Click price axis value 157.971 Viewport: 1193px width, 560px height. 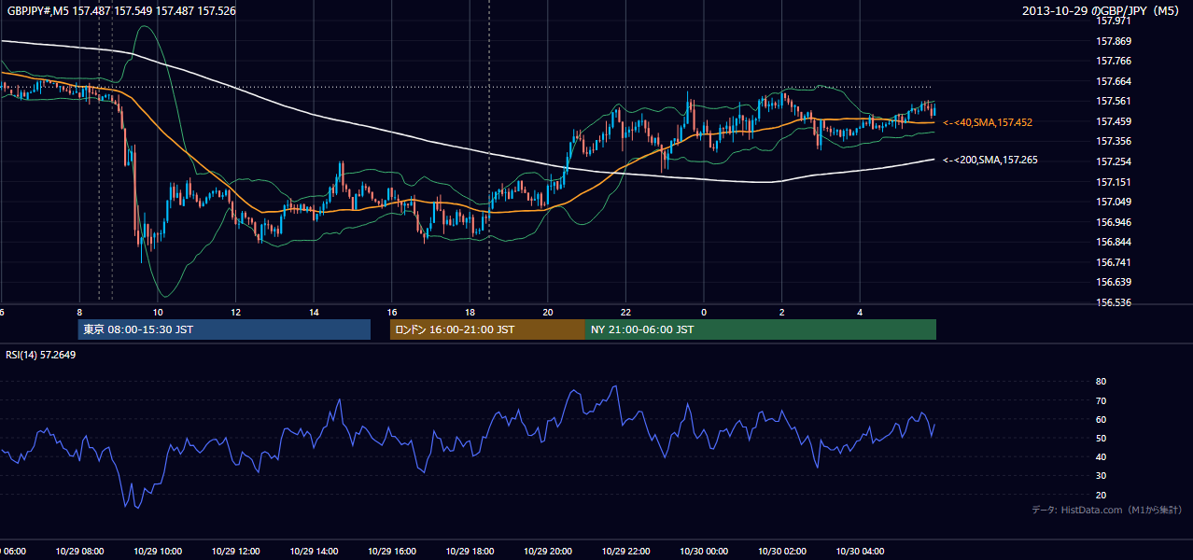point(1114,21)
